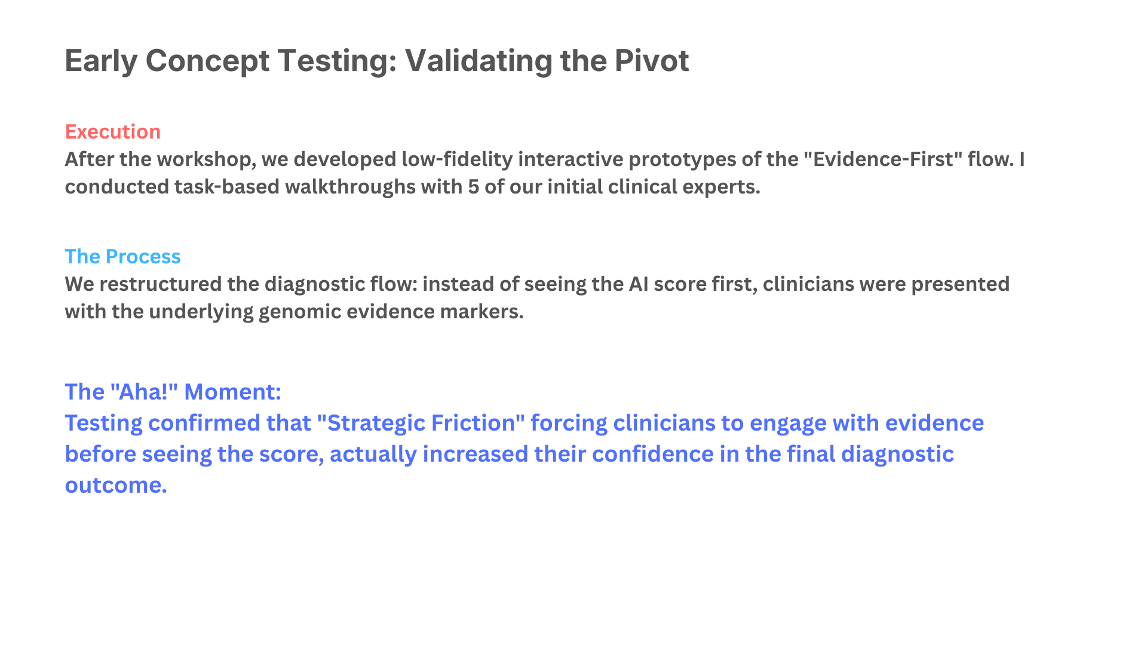Click the quoted phrase "Strategic Friction"
The image size is (1147, 645).
pyautogui.click(x=421, y=423)
